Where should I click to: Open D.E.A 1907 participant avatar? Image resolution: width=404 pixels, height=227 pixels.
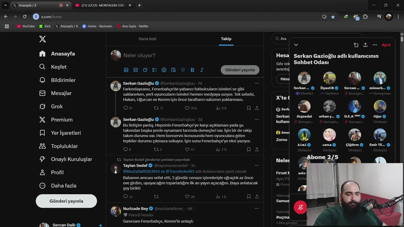pyautogui.click(x=355, y=107)
